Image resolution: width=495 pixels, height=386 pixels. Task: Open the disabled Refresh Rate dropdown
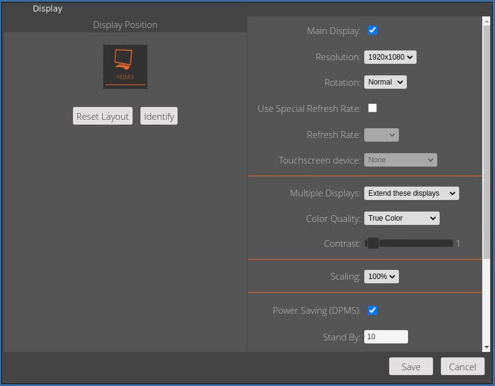[381, 135]
